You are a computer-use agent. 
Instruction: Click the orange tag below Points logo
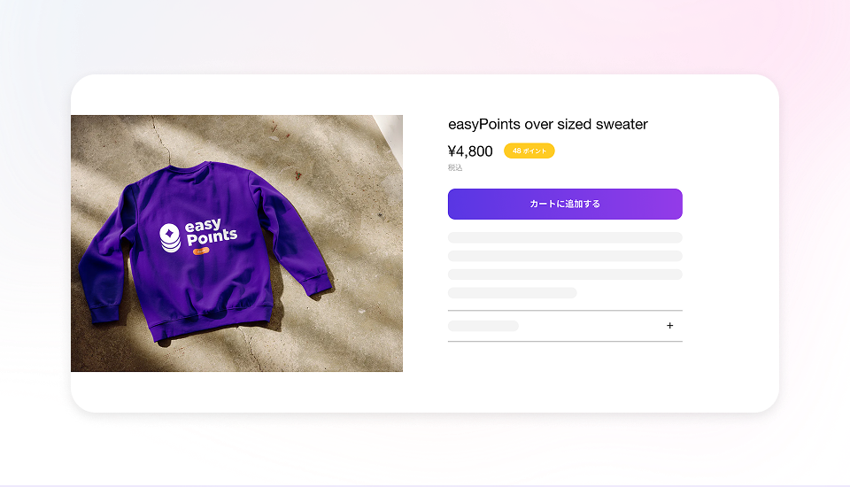pyautogui.click(x=201, y=251)
